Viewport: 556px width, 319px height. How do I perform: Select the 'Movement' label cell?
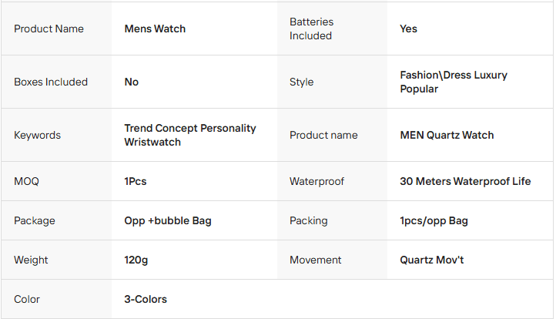tap(315, 260)
